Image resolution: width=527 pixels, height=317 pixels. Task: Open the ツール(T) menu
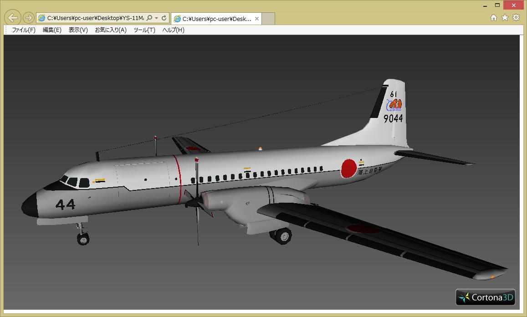point(144,30)
